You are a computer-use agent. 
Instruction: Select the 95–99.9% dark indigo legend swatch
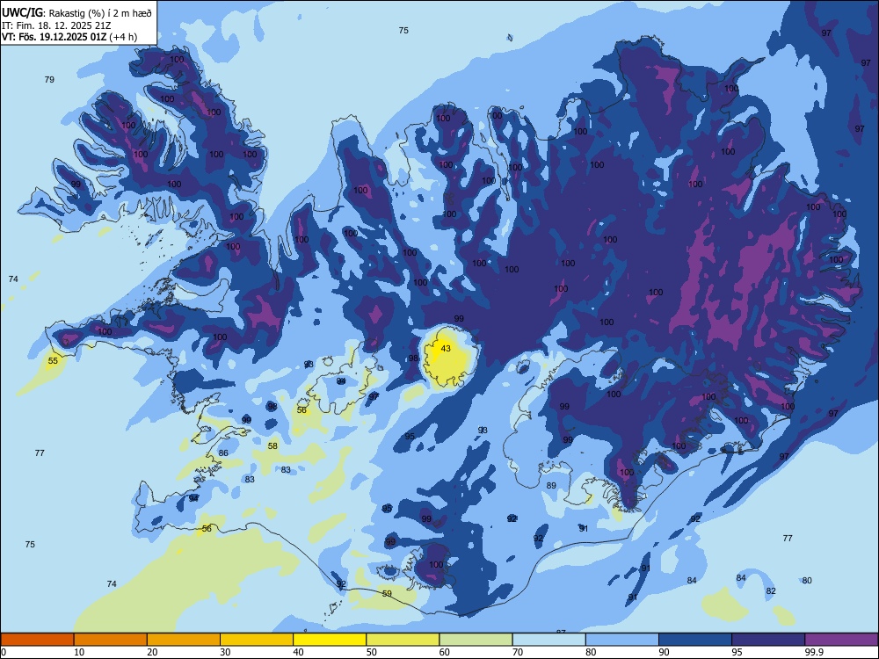click(768, 640)
